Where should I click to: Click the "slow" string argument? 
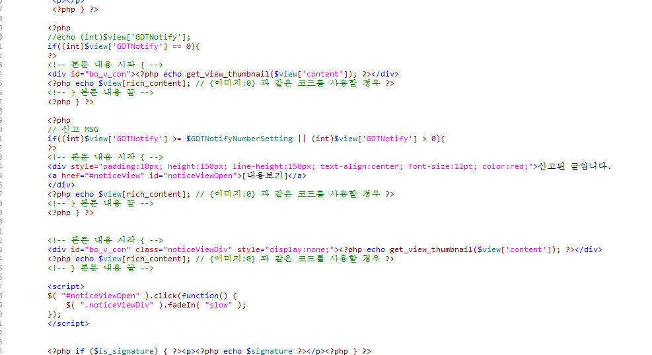coord(218,305)
